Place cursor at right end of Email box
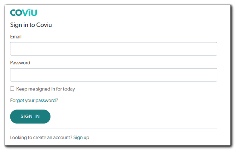The image size is (239, 154). (213, 49)
